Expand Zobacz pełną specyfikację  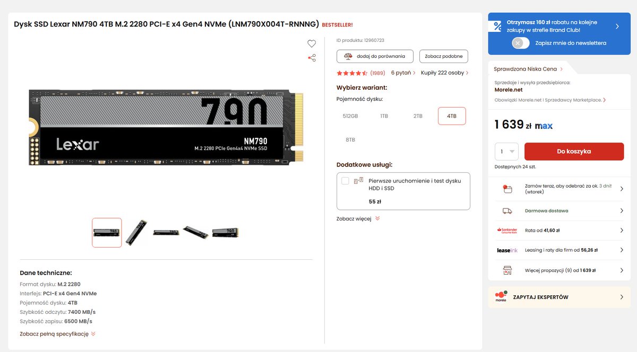[57, 334]
